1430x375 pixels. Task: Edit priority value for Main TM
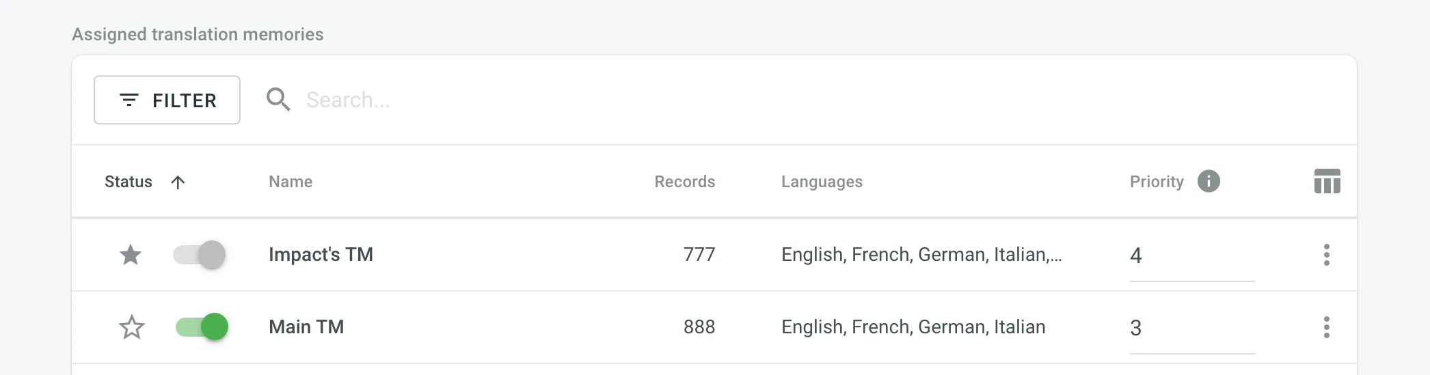1191,328
